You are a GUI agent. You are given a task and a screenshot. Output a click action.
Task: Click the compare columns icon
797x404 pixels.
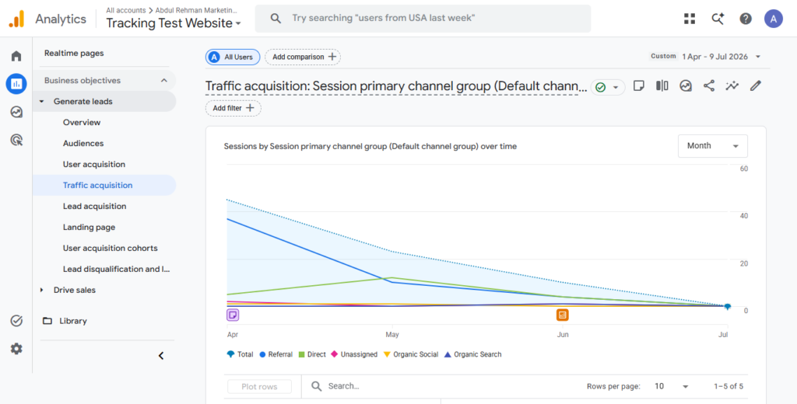[662, 86]
